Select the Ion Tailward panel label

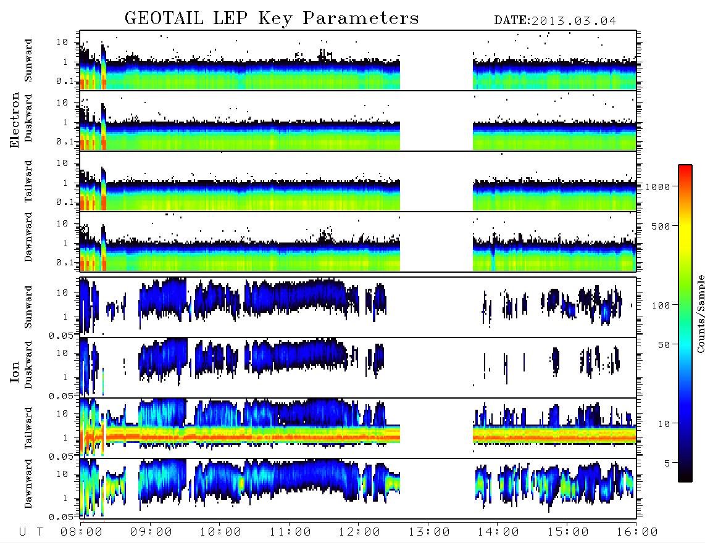28,428
